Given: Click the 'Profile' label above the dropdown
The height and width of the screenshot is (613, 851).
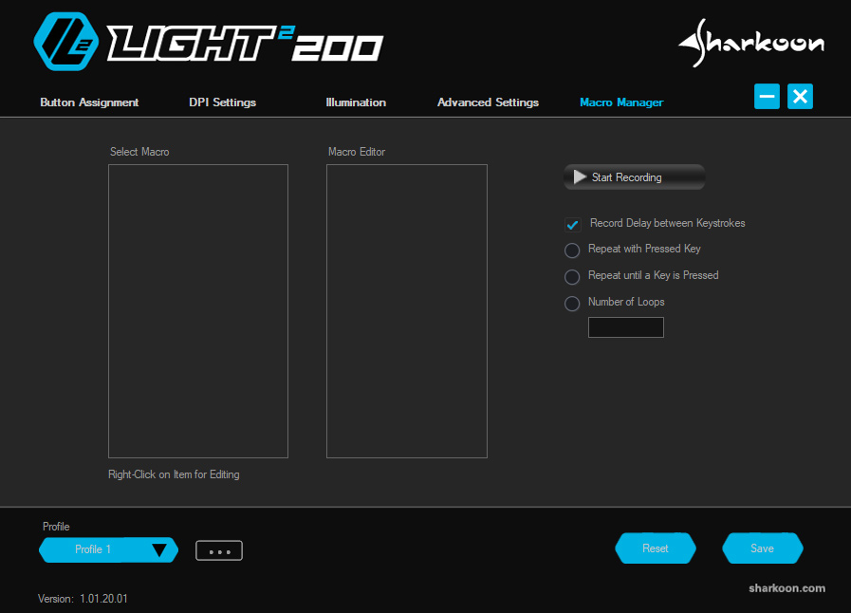Looking at the screenshot, I should (x=56, y=526).
